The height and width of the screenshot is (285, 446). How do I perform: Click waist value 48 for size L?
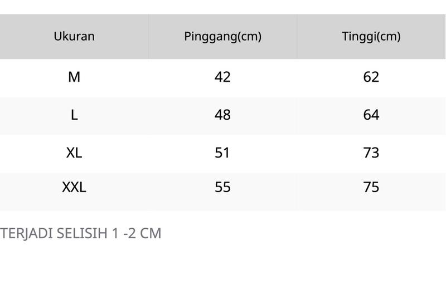(x=222, y=115)
